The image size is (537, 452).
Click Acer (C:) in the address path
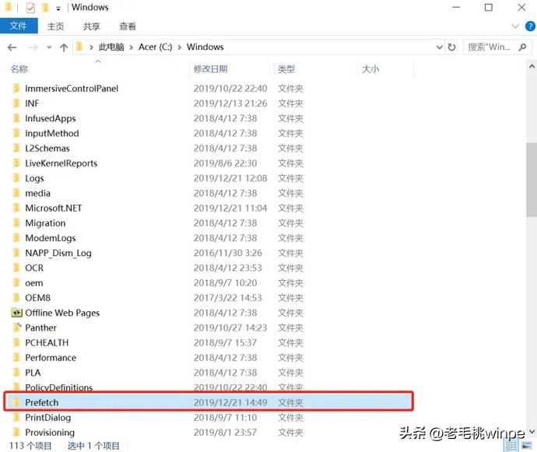(156, 47)
